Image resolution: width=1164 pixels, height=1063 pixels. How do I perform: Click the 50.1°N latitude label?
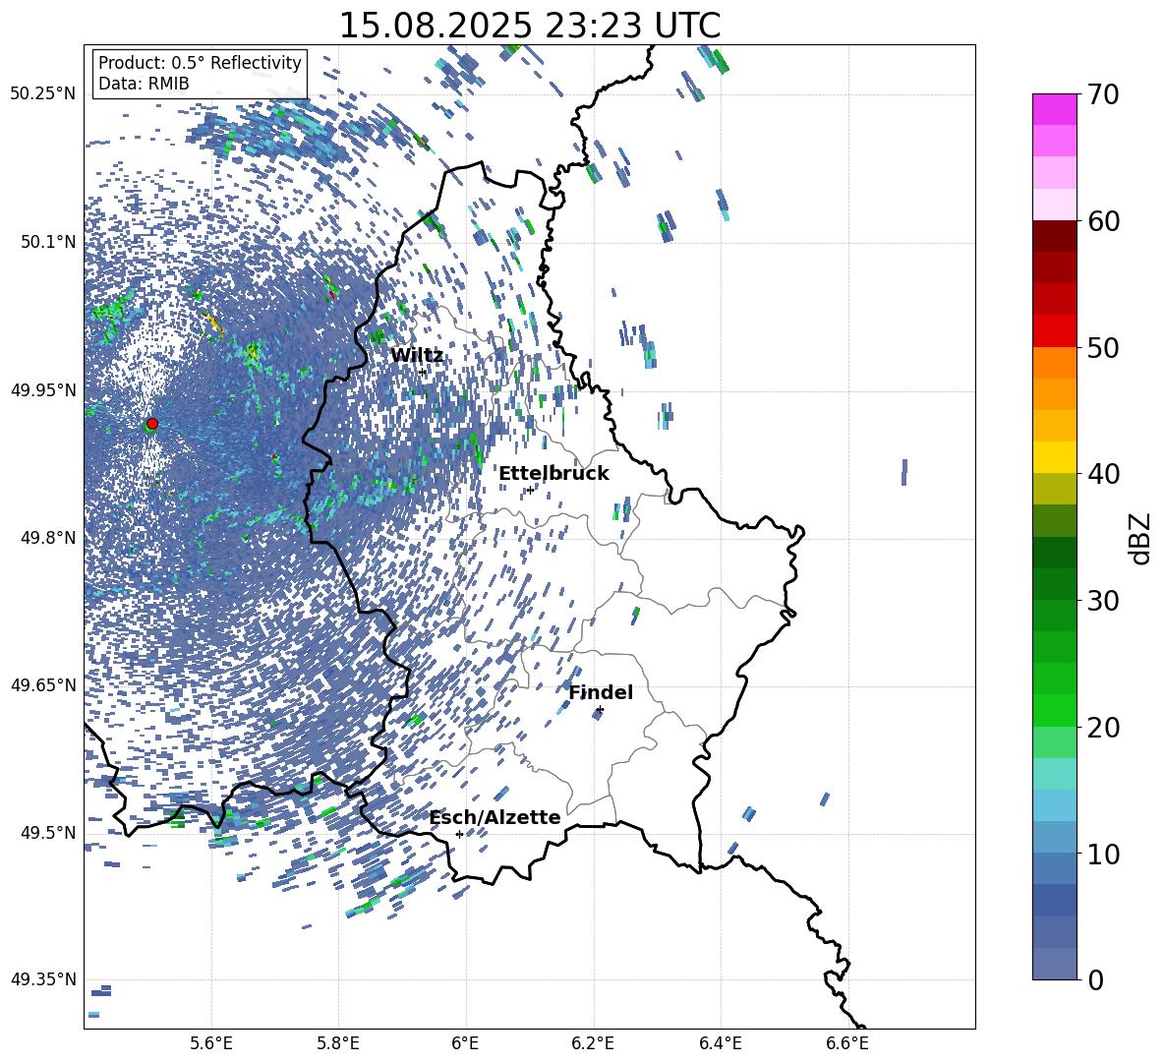(49, 242)
